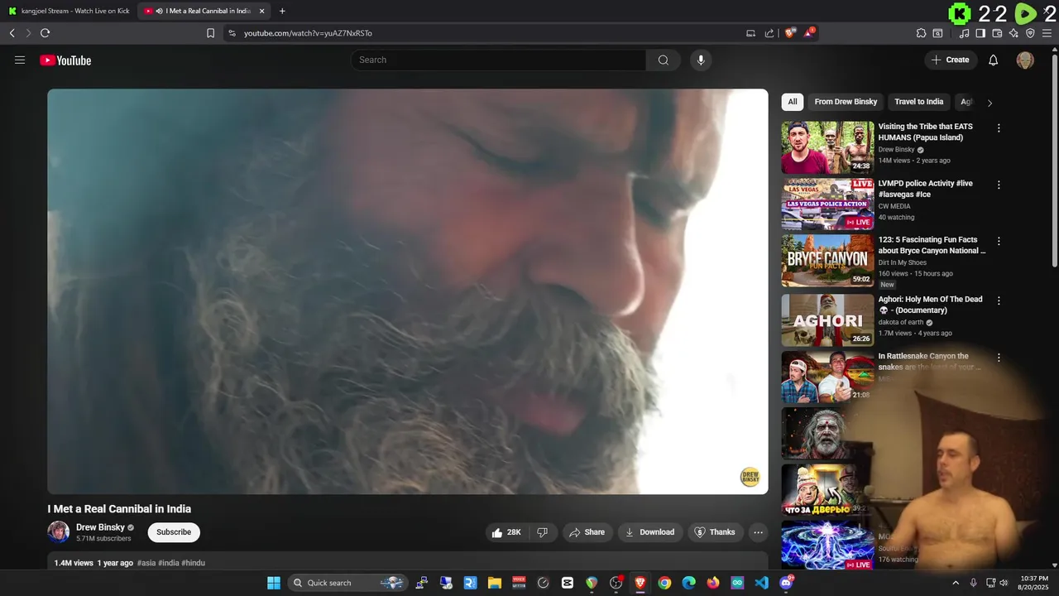Open Aghori: Holy Men Of The Dead title
The height and width of the screenshot is (596, 1059).
[931, 305]
